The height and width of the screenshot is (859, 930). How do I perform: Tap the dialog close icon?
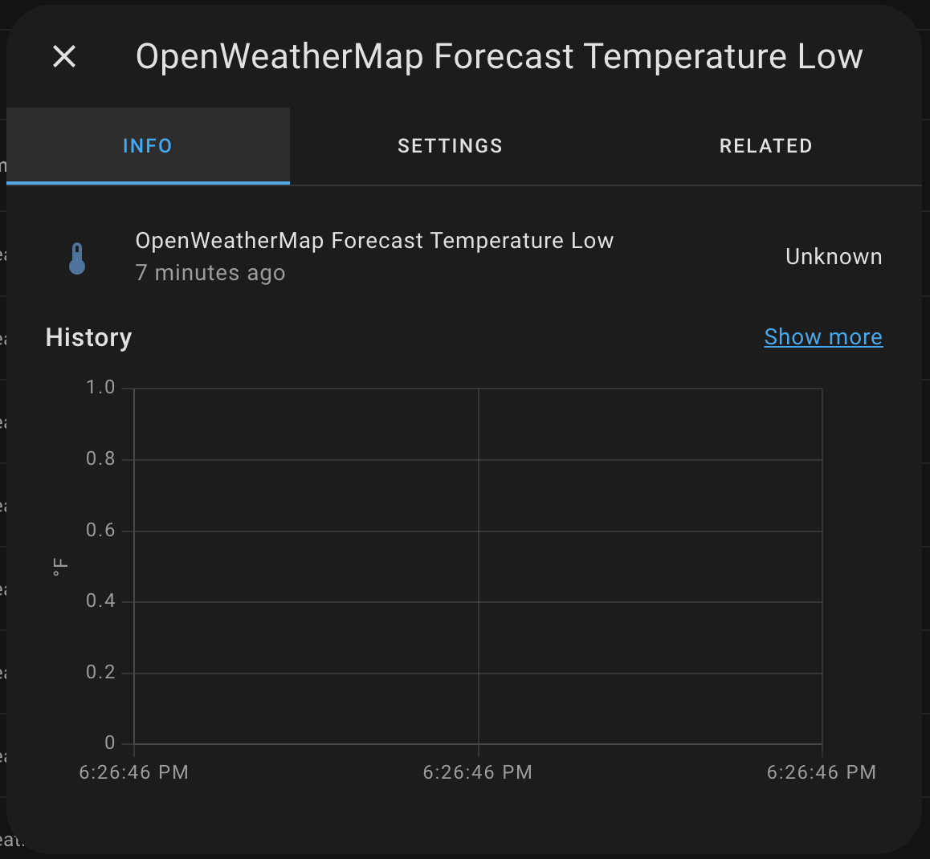click(63, 56)
